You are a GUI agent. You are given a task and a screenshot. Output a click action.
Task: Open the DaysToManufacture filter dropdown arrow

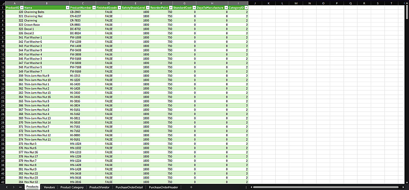point(226,8)
